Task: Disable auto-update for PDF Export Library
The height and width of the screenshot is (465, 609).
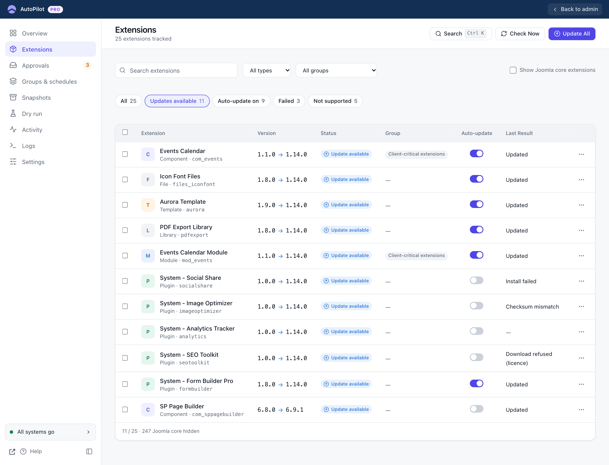Action: [x=476, y=230]
